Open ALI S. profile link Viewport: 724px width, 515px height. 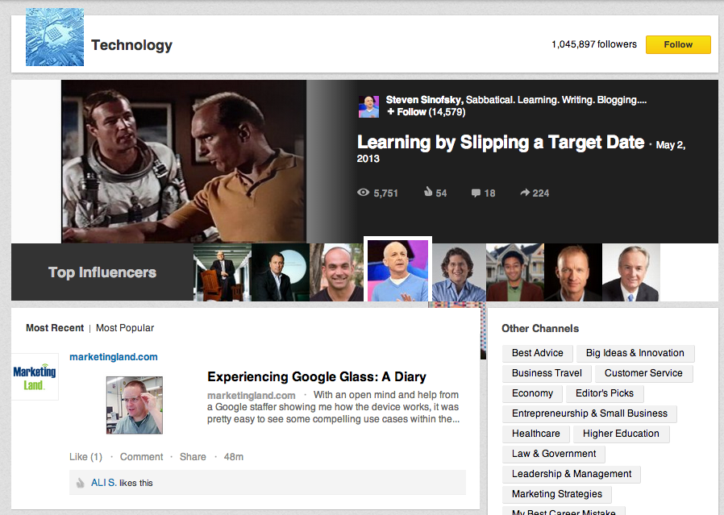click(104, 483)
